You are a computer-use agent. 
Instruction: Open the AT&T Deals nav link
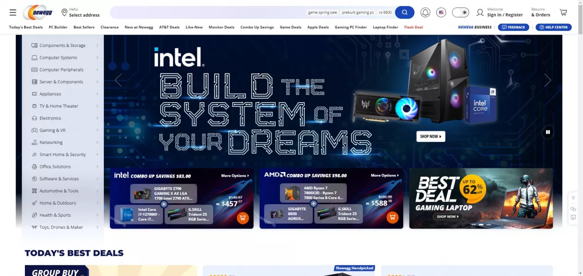tap(169, 27)
